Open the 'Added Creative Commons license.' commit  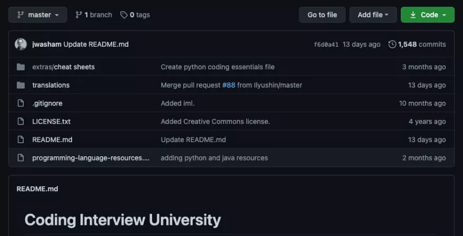coord(215,122)
